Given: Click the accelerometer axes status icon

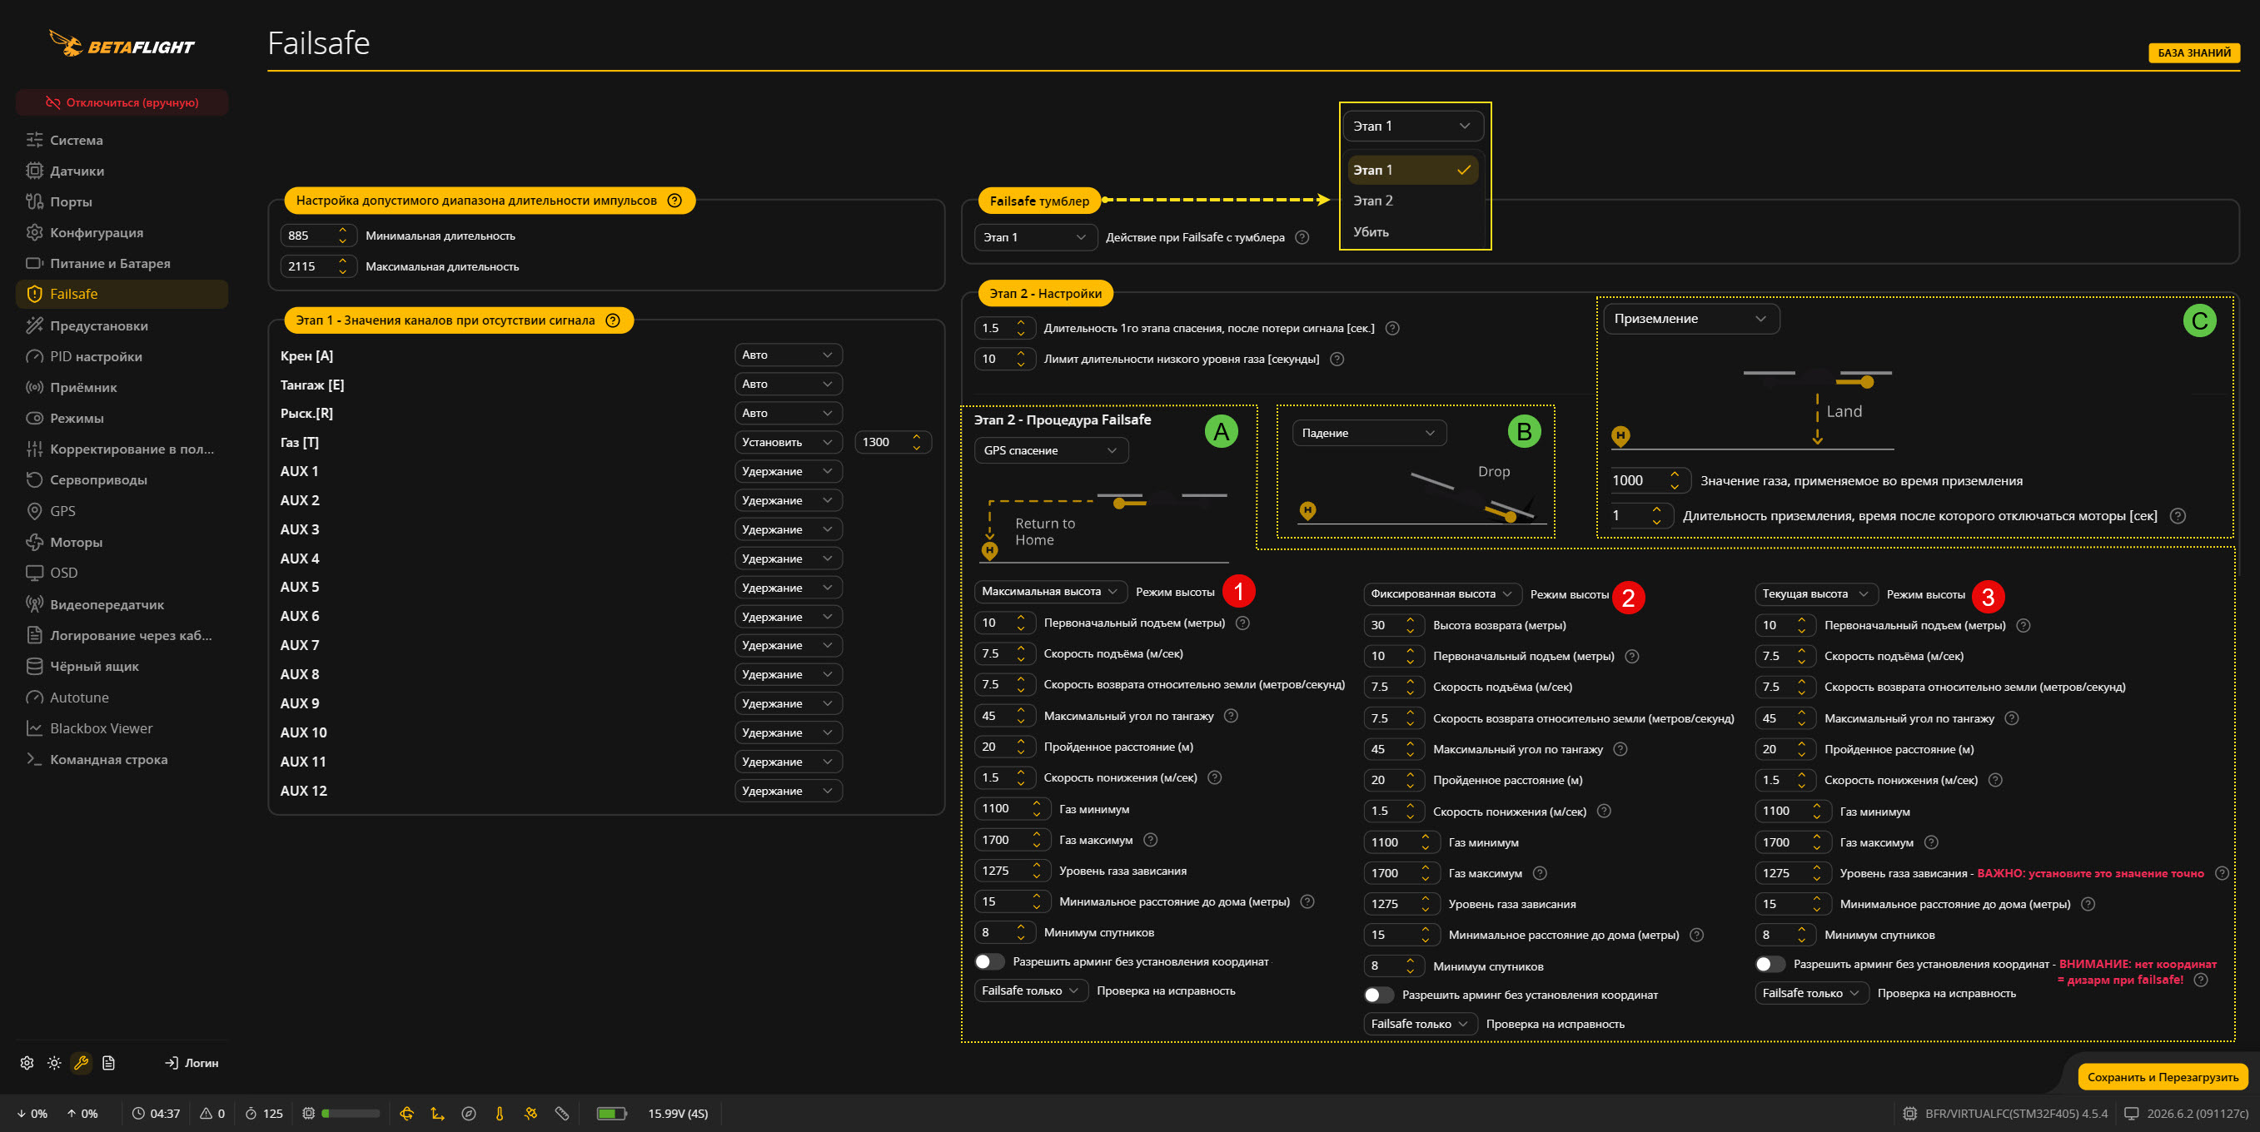Looking at the screenshot, I should point(437,1114).
